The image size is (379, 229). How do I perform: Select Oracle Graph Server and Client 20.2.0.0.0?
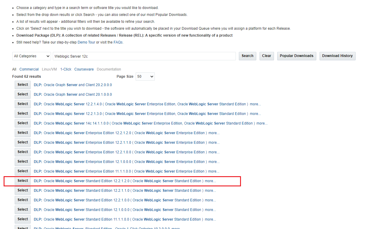click(23, 85)
